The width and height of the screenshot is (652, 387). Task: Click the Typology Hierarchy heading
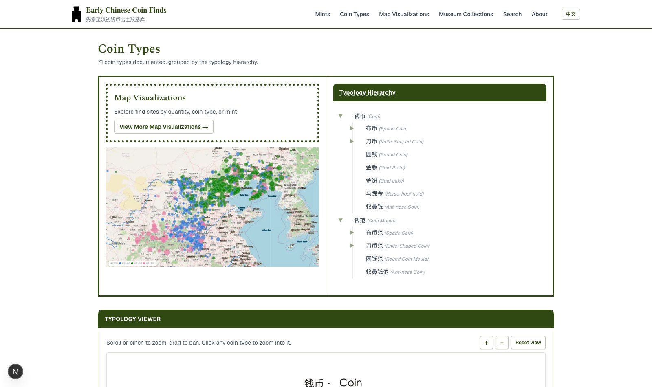[x=367, y=92]
